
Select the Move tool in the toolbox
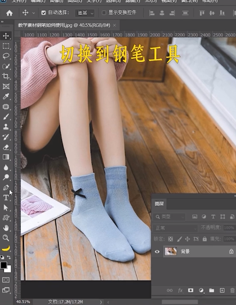tap(6, 36)
